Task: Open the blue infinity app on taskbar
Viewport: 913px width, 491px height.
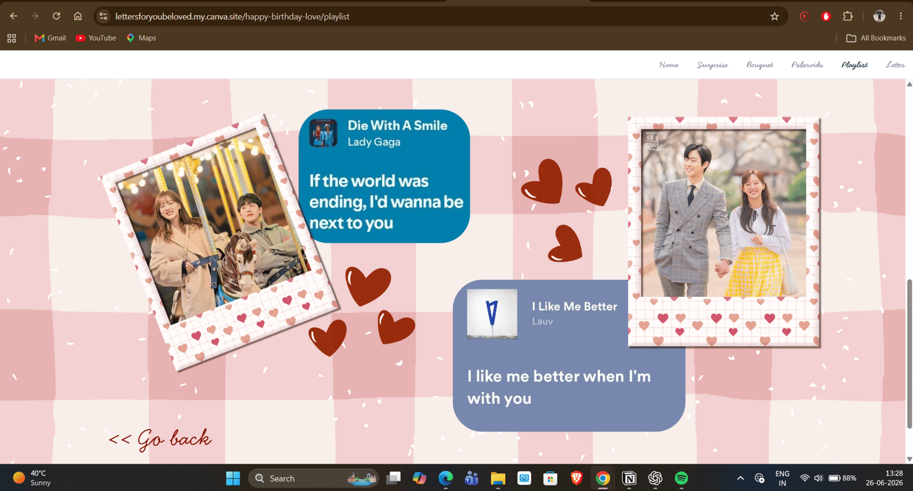Action: [x=524, y=478]
